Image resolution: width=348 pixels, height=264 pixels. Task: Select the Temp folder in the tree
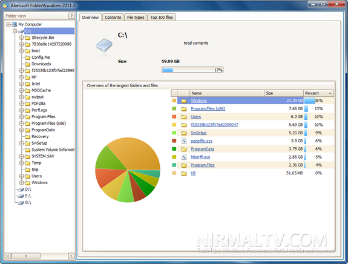pyautogui.click(x=36, y=163)
